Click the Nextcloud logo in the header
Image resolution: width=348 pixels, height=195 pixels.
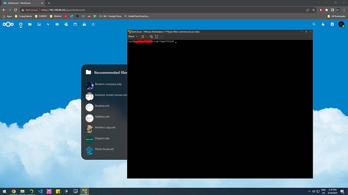point(8,24)
